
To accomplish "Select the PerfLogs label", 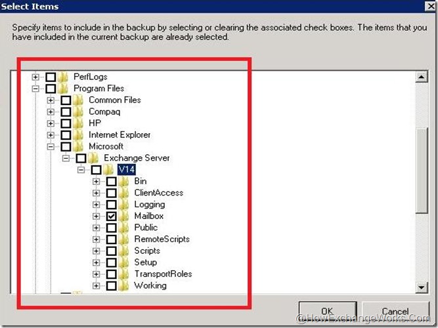I will (91, 77).
